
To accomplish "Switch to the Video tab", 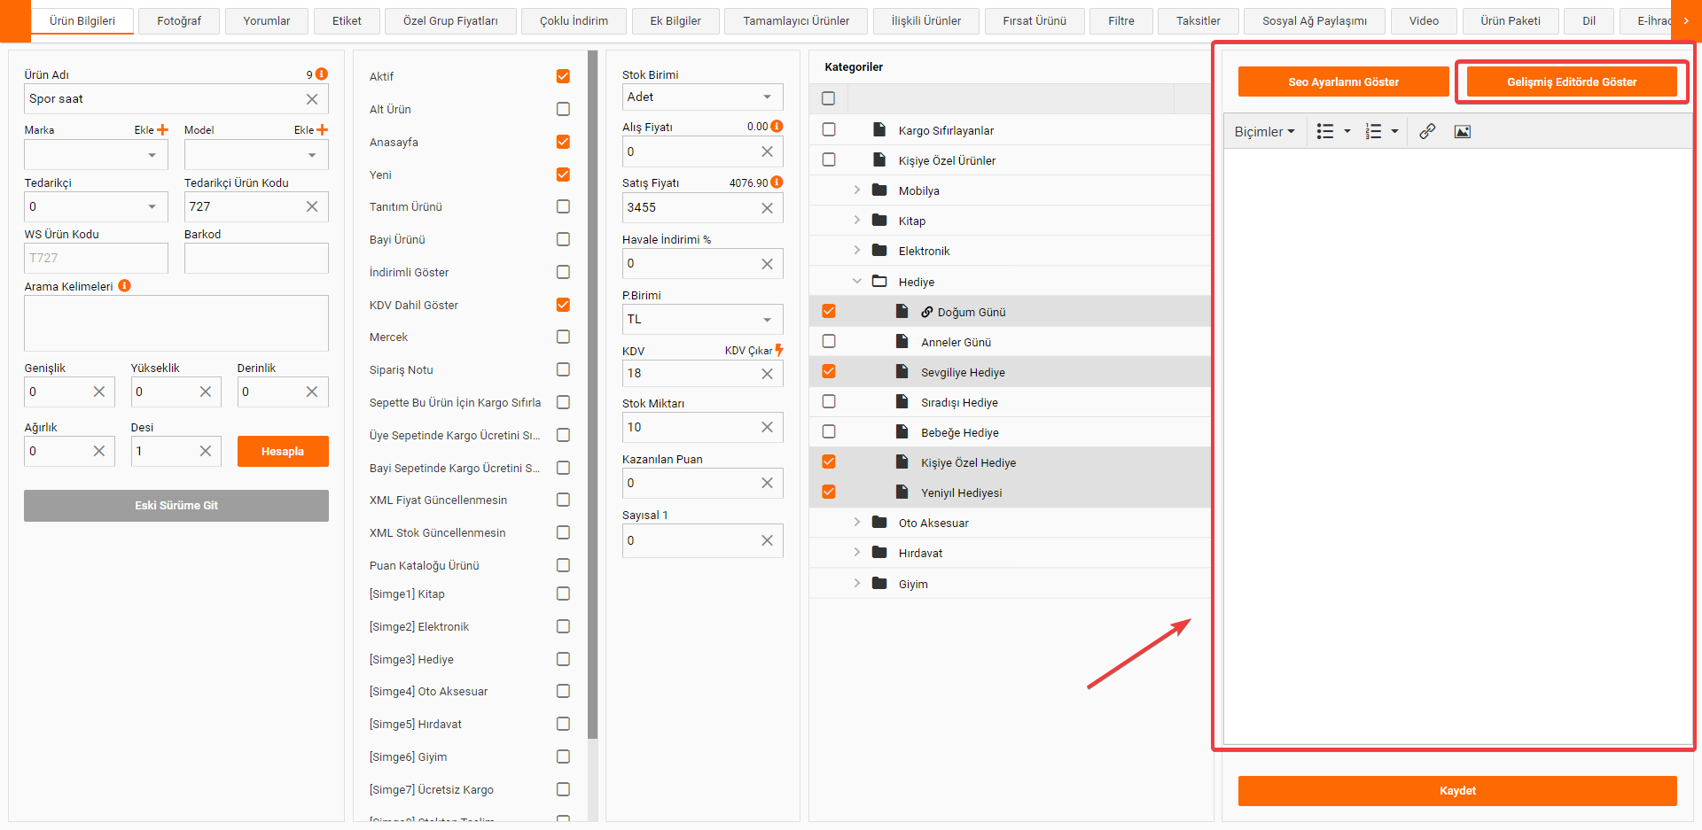I will (1424, 21).
